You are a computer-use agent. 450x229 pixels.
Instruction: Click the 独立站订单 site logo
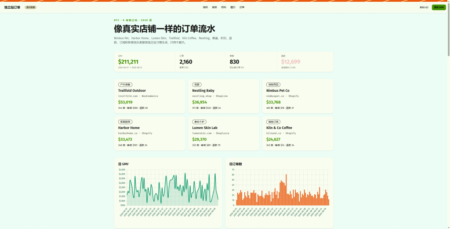click(x=12, y=7)
